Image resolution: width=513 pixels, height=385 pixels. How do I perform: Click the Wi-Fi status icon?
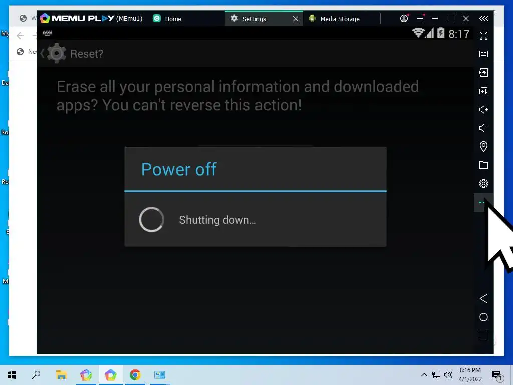418,33
